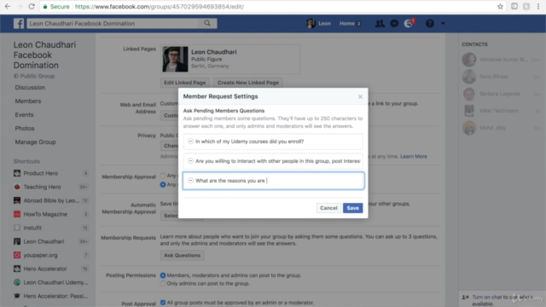Toggle 'All group posts must be approved' checkbox
This screenshot has width=546, height=307.
click(163, 303)
